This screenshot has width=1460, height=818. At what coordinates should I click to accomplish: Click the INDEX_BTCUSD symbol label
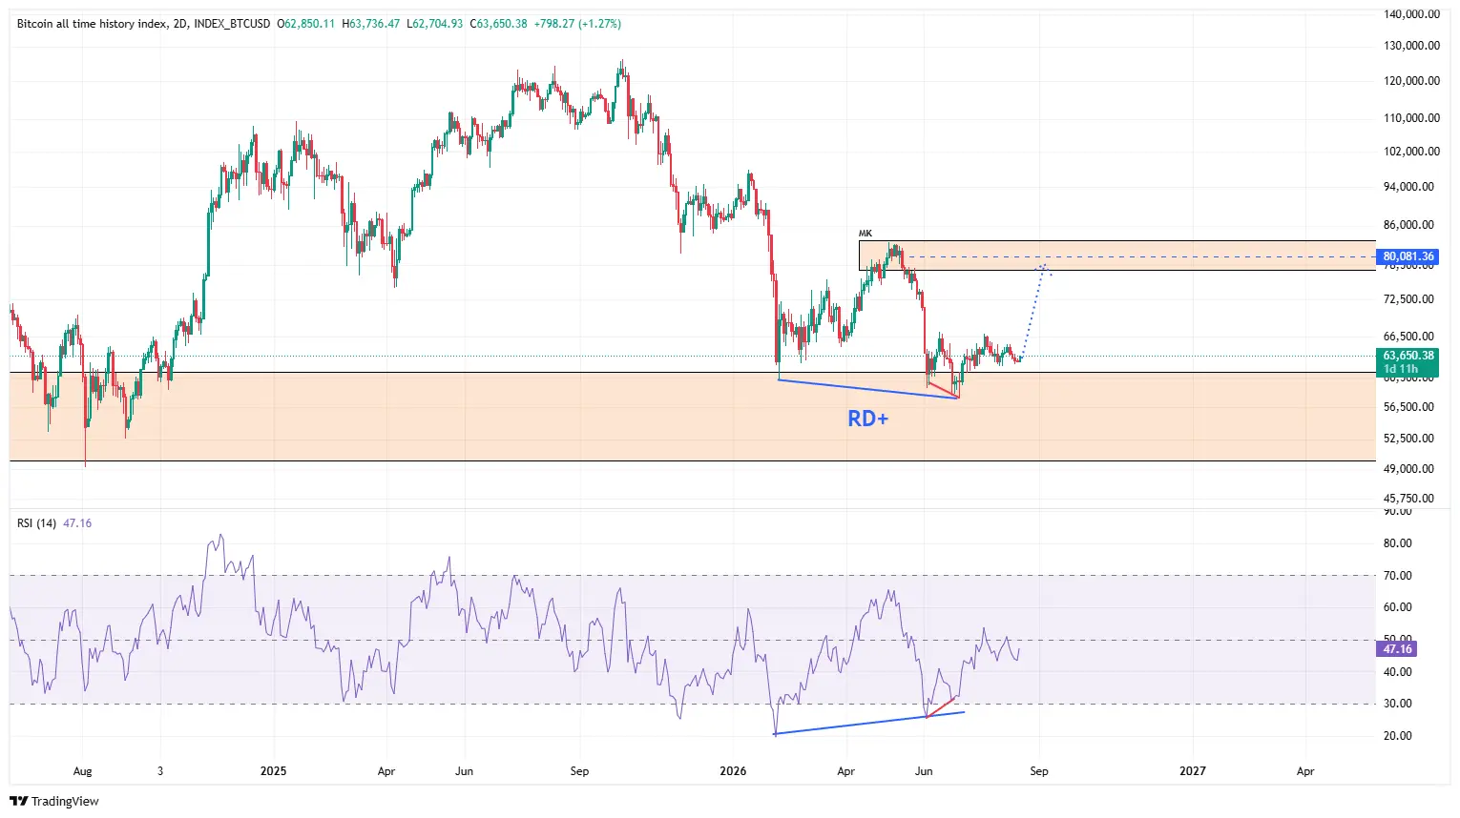tap(232, 24)
